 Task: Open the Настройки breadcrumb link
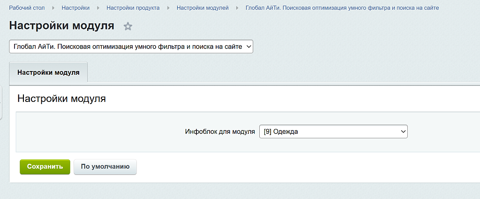click(x=75, y=8)
